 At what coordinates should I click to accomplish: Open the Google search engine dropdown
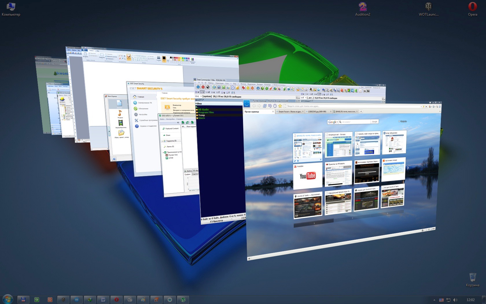click(x=333, y=122)
